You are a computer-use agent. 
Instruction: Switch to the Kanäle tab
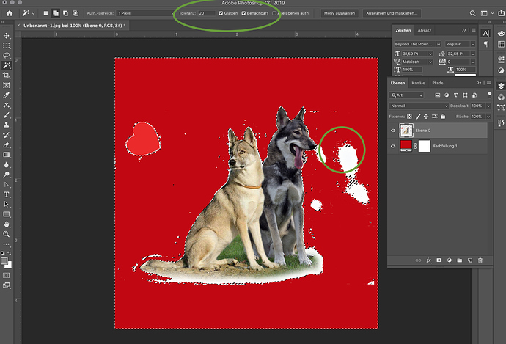pos(418,83)
